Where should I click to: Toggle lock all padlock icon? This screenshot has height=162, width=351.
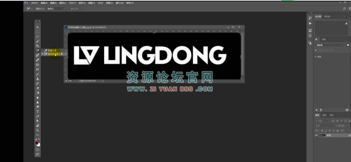coord(337,131)
